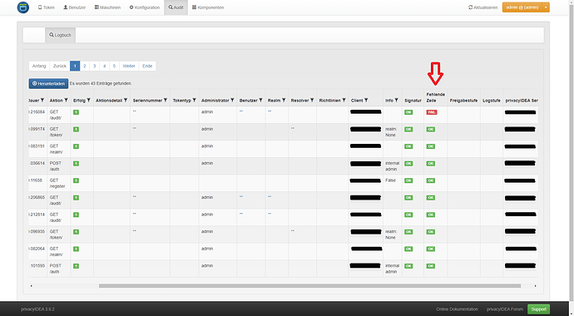Viewport: 574px width, 316px height.
Task: Select page 1 in pagination
Action: [75, 67]
